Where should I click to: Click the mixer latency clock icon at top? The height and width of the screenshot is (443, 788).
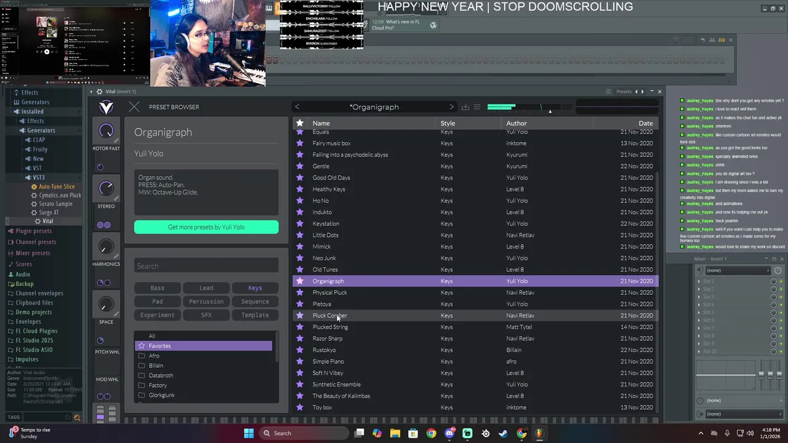778,271
